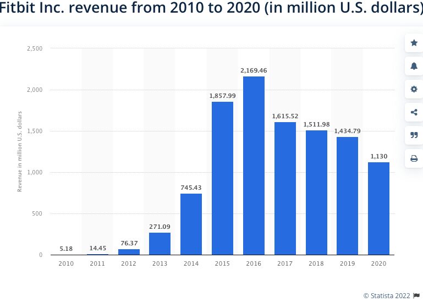Click the 2017 bar labeled 1,615.52

285,188
